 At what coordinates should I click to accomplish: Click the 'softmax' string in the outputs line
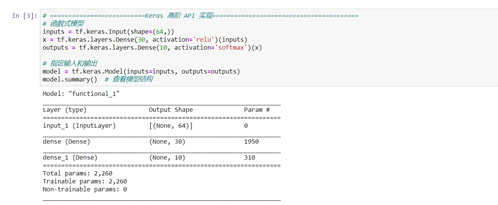[x=231, y=47]
